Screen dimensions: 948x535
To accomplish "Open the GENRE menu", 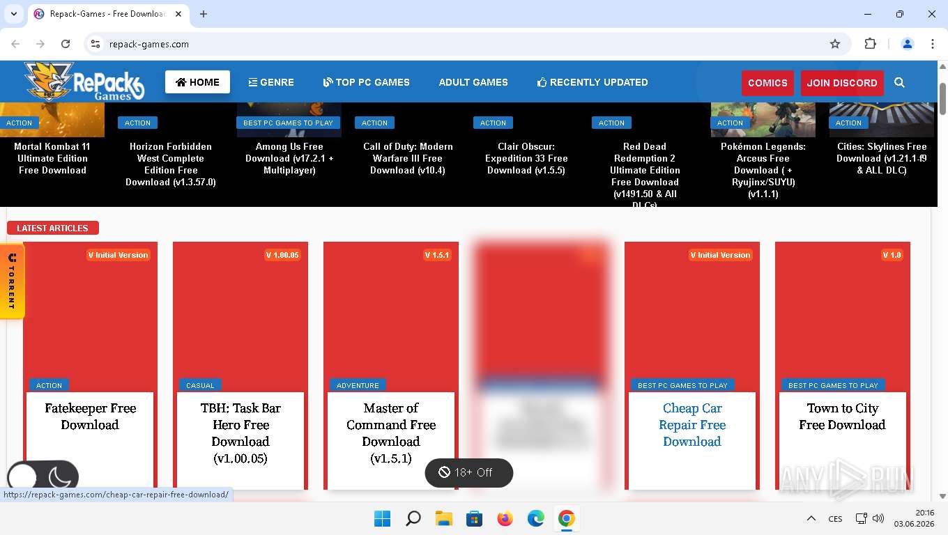I will coord(271,82).
